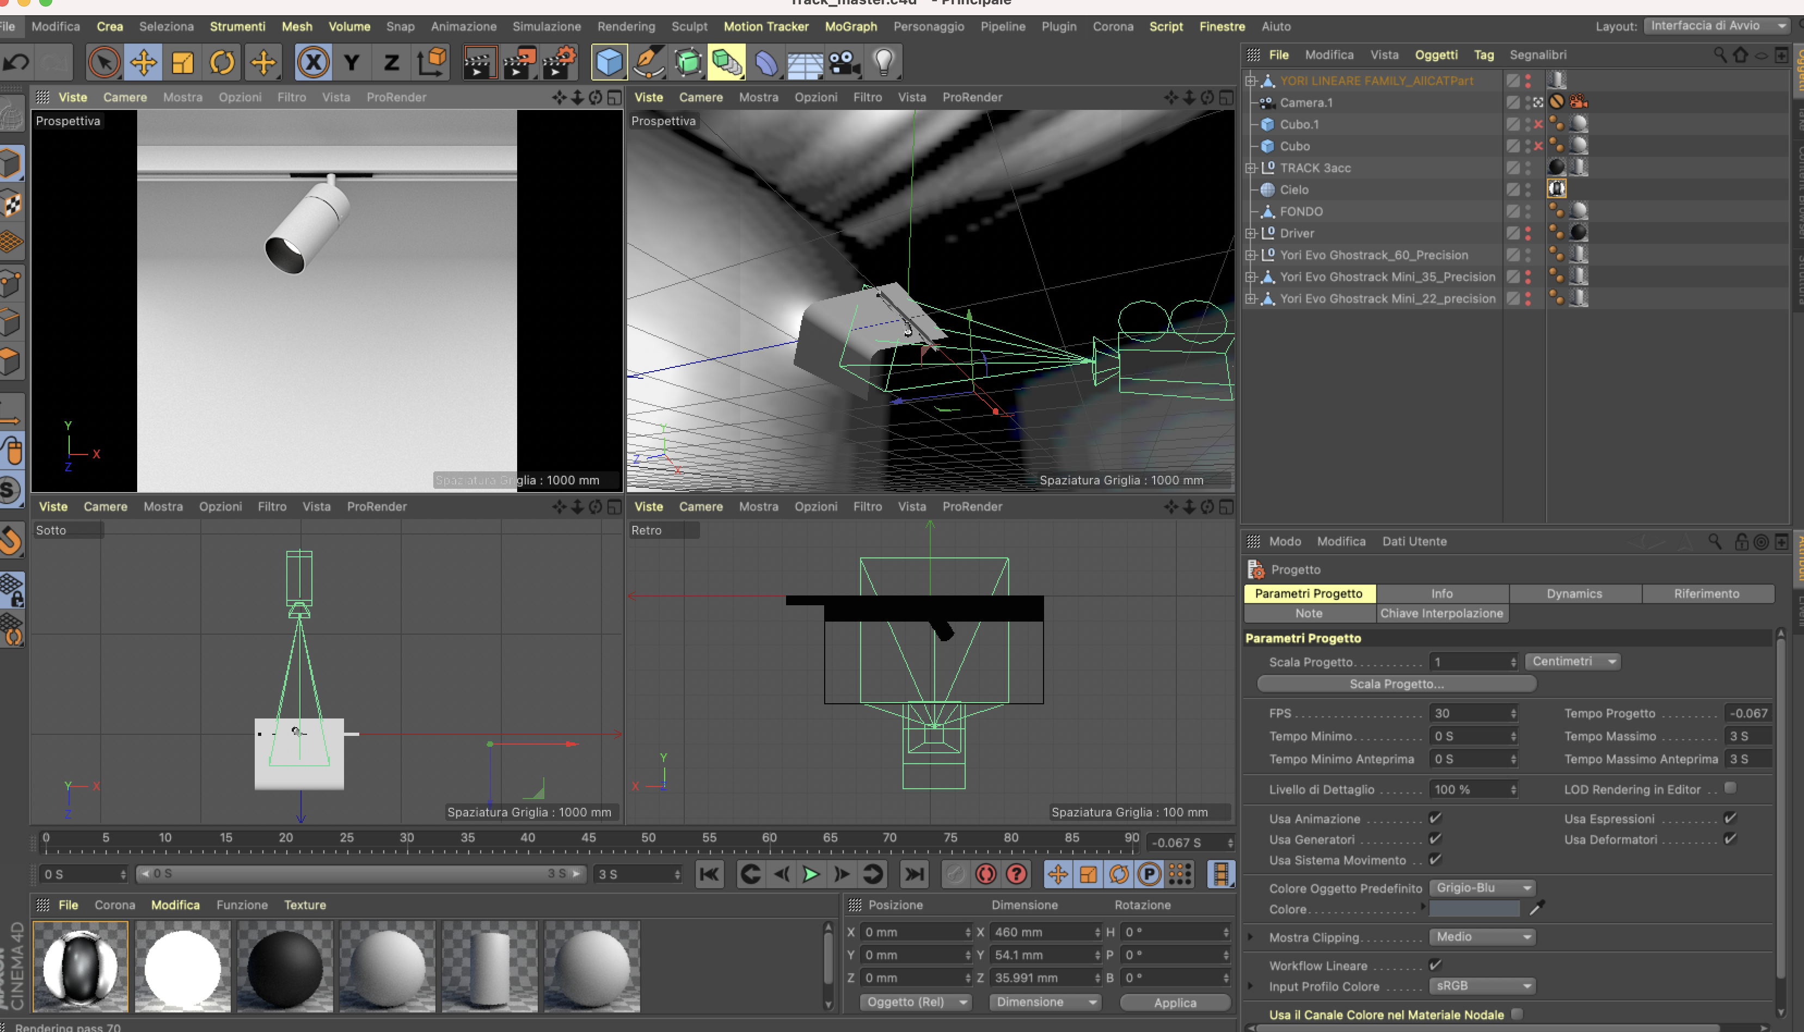Image resolution: width=1804 pixels, height=1032 pixels.
Task: Open the MoGraph menu
Action: point(850,26)
